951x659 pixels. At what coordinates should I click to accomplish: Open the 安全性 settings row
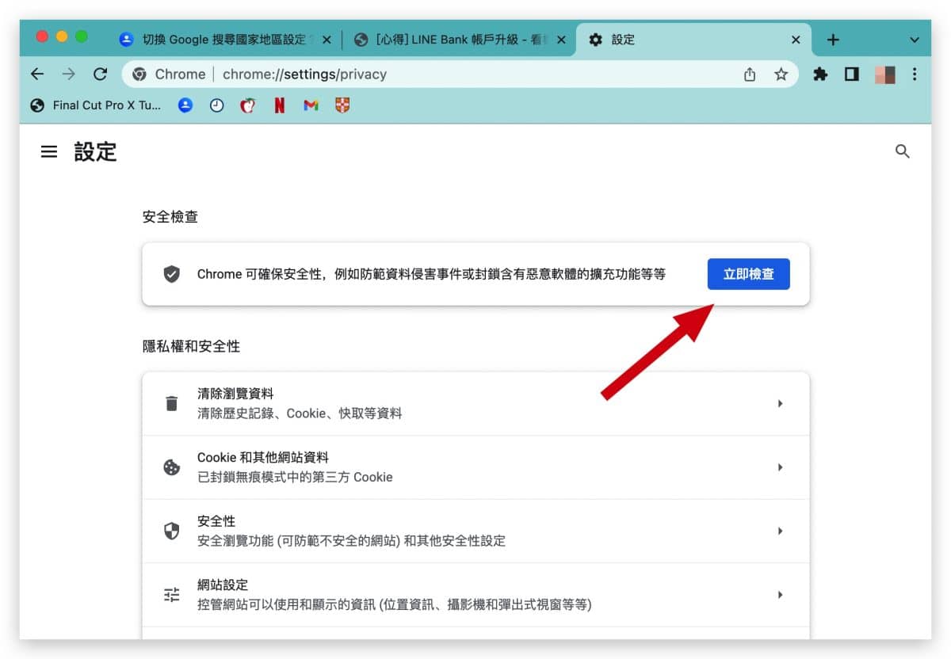(475, 531)
